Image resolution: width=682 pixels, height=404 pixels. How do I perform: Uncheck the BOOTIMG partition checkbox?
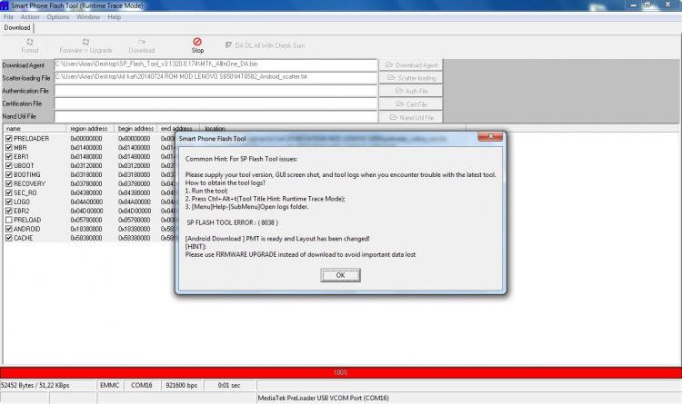click(x=9, y=174)
